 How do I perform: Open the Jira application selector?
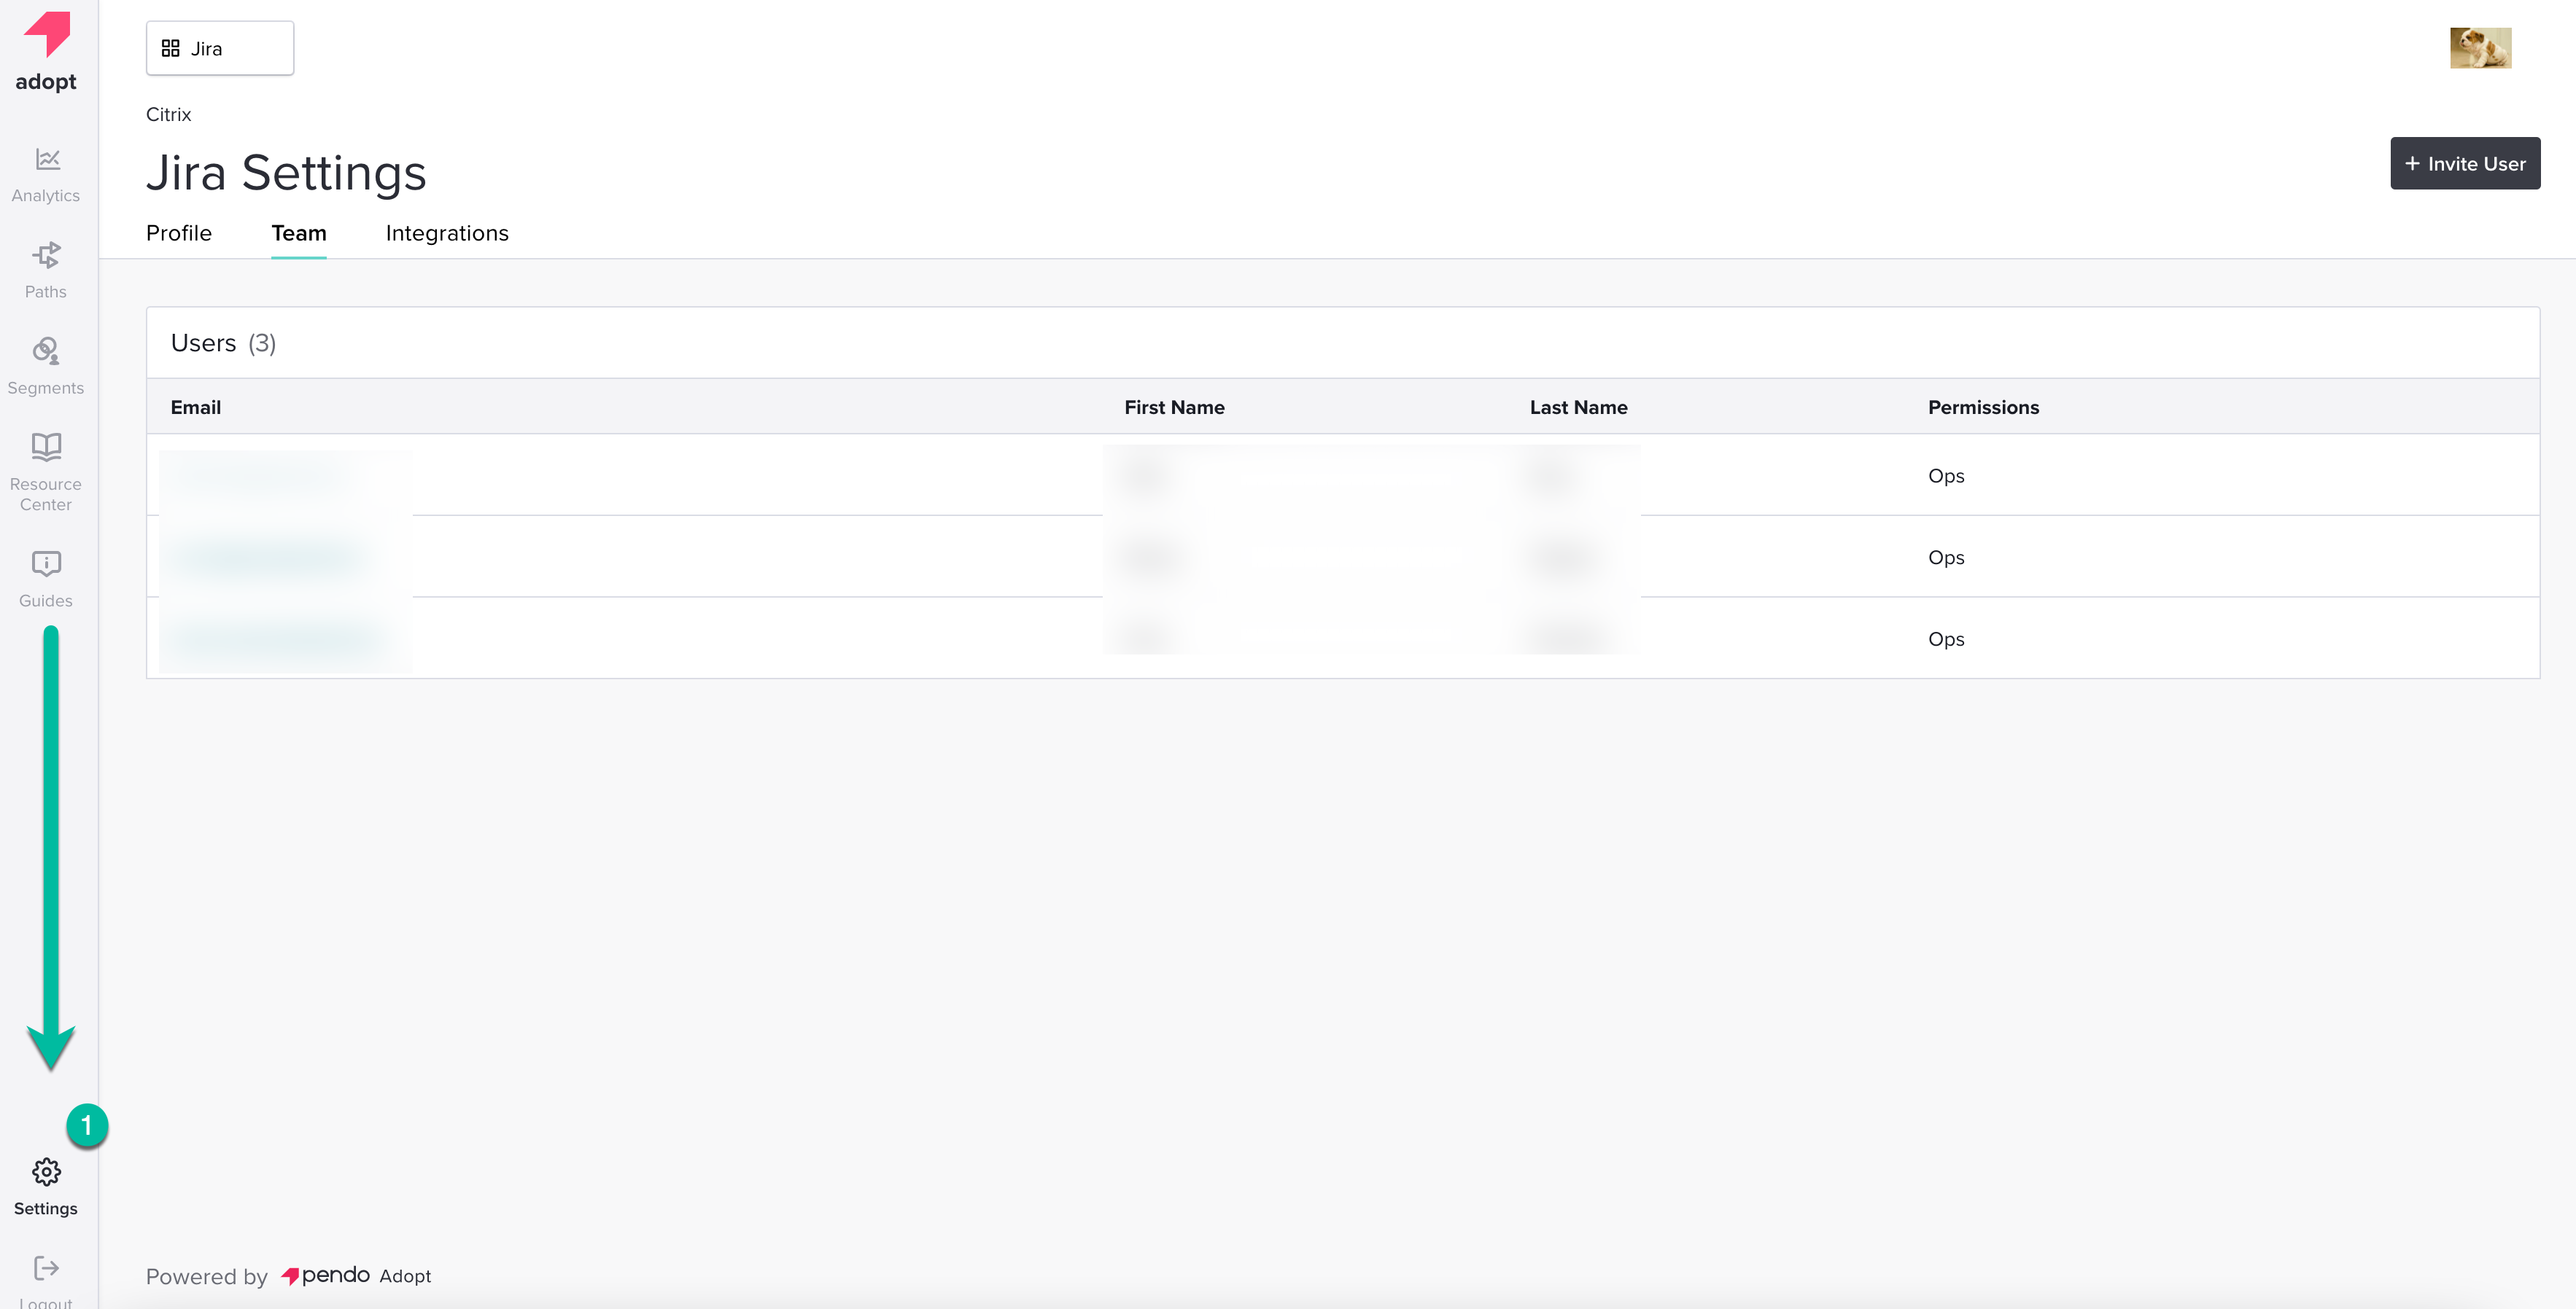point(220,48)
